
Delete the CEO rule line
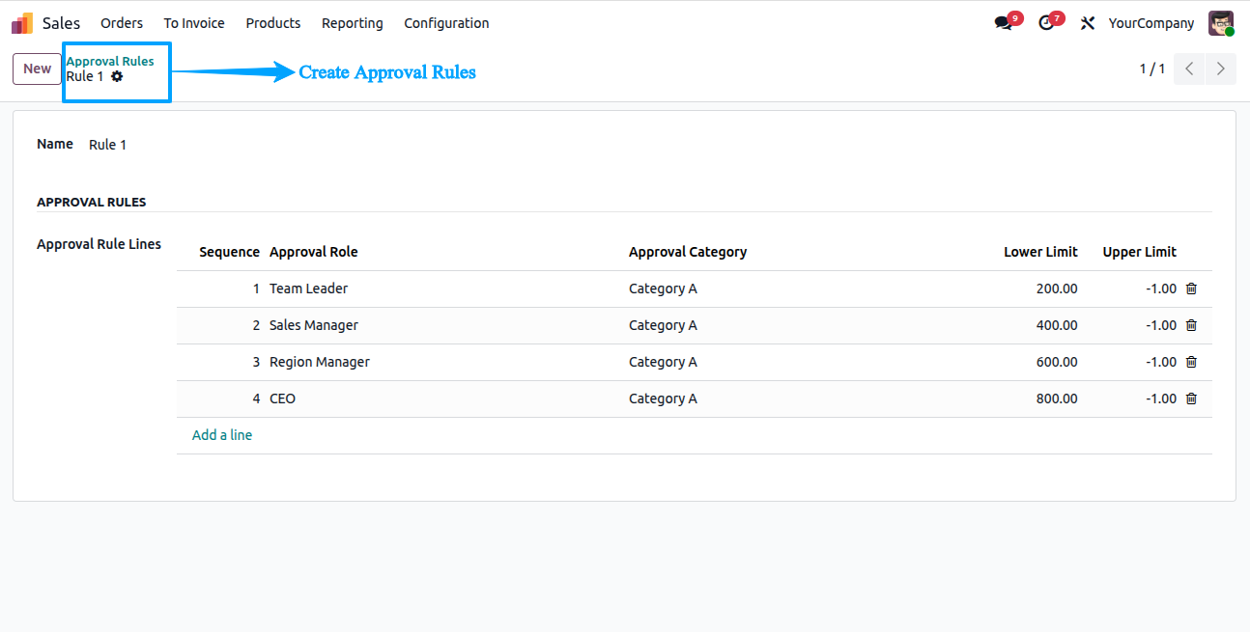coord(1191,398)
